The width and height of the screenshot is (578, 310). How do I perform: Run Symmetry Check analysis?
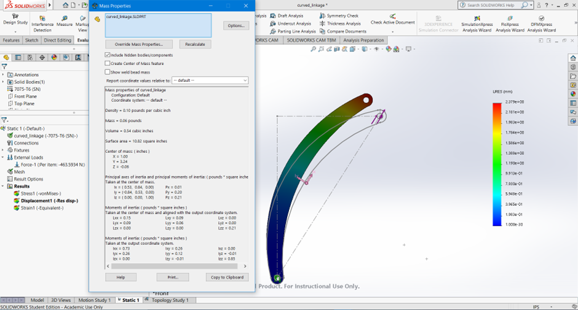coord(339,15)
